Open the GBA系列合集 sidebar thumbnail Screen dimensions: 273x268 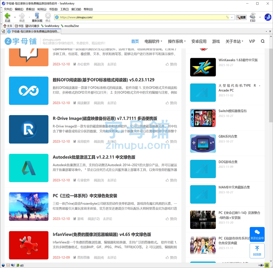click(203, 144)
